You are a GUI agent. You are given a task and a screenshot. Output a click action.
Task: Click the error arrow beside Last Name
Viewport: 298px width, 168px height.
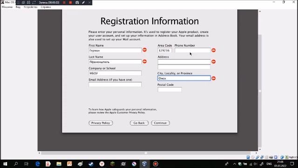coord(145,61)
